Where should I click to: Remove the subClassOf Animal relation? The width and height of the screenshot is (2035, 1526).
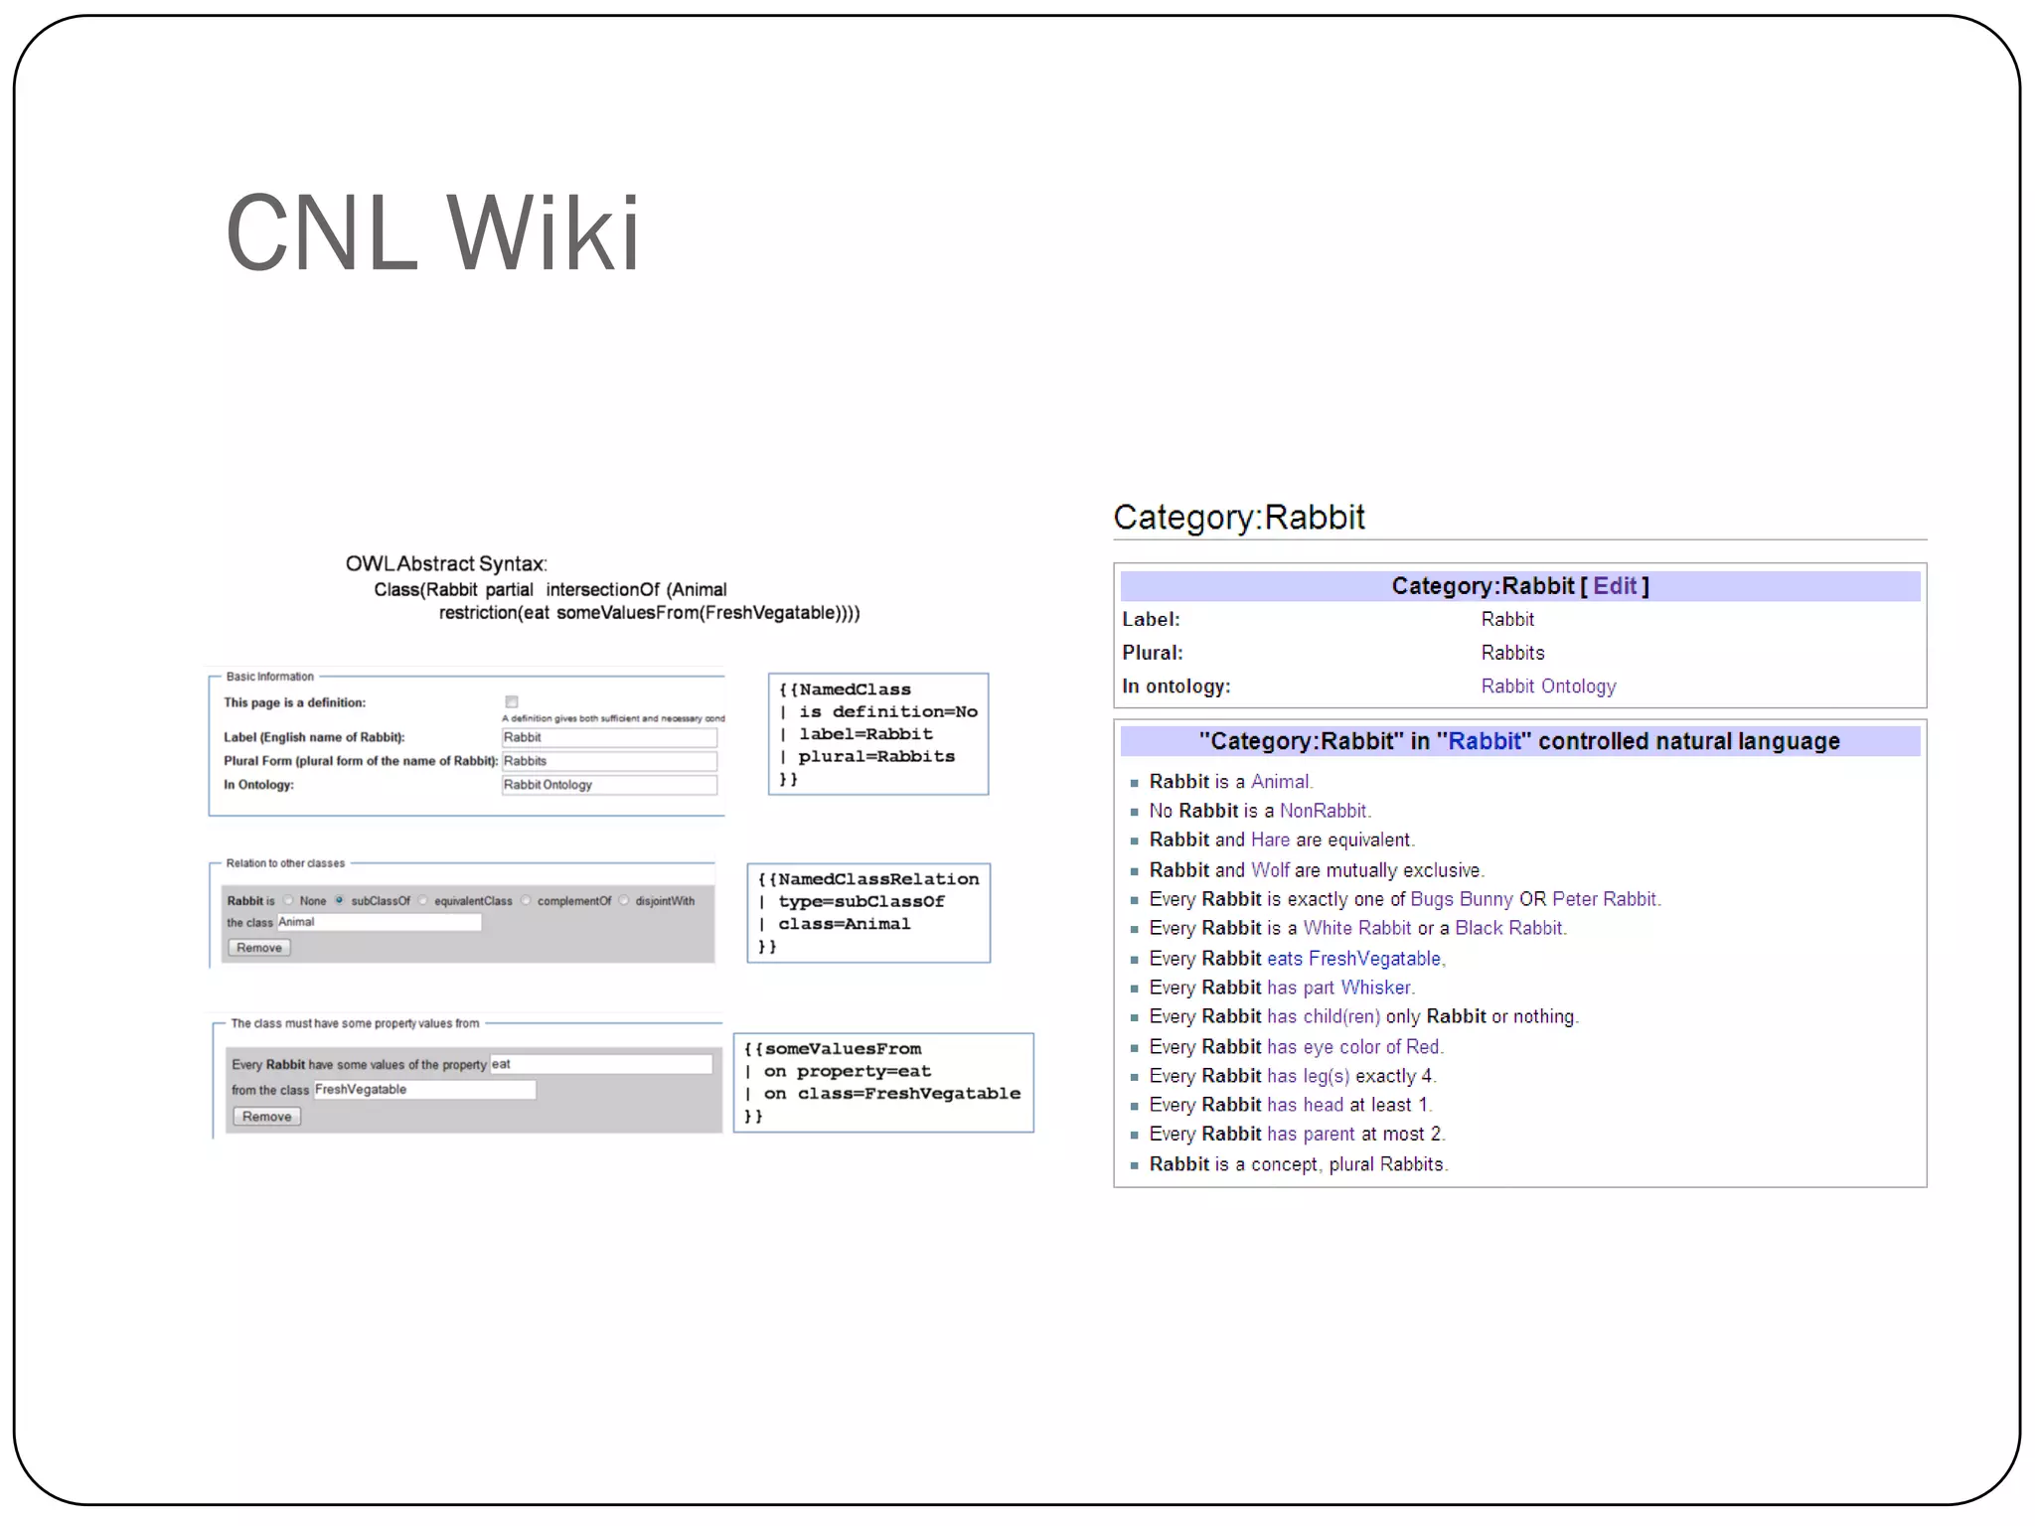point(259,948)
